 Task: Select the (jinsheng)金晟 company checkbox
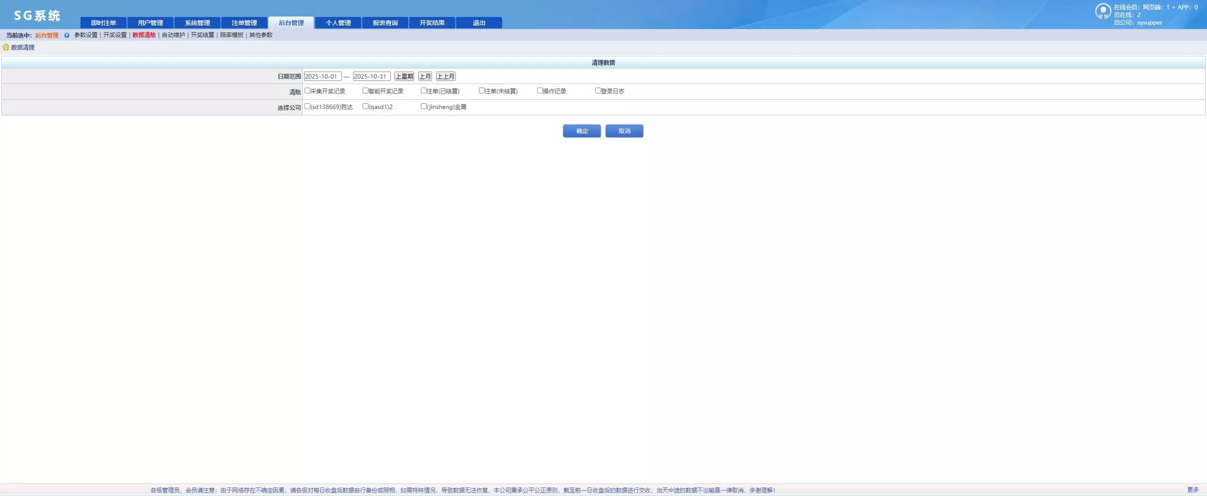pos(423,106)
